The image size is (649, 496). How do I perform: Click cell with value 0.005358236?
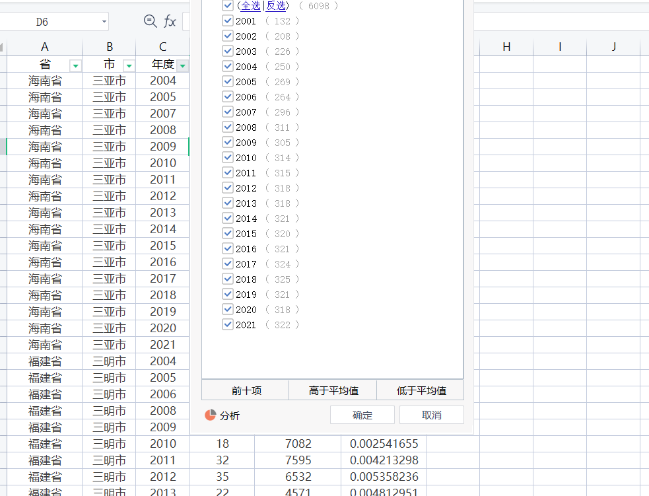384,477
